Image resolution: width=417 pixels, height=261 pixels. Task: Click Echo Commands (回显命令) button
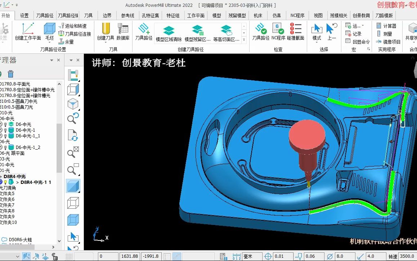coord(358,42)
